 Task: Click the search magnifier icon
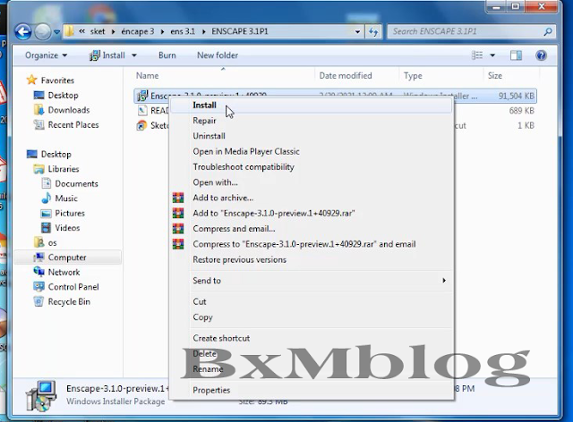[x=547, y=32]
